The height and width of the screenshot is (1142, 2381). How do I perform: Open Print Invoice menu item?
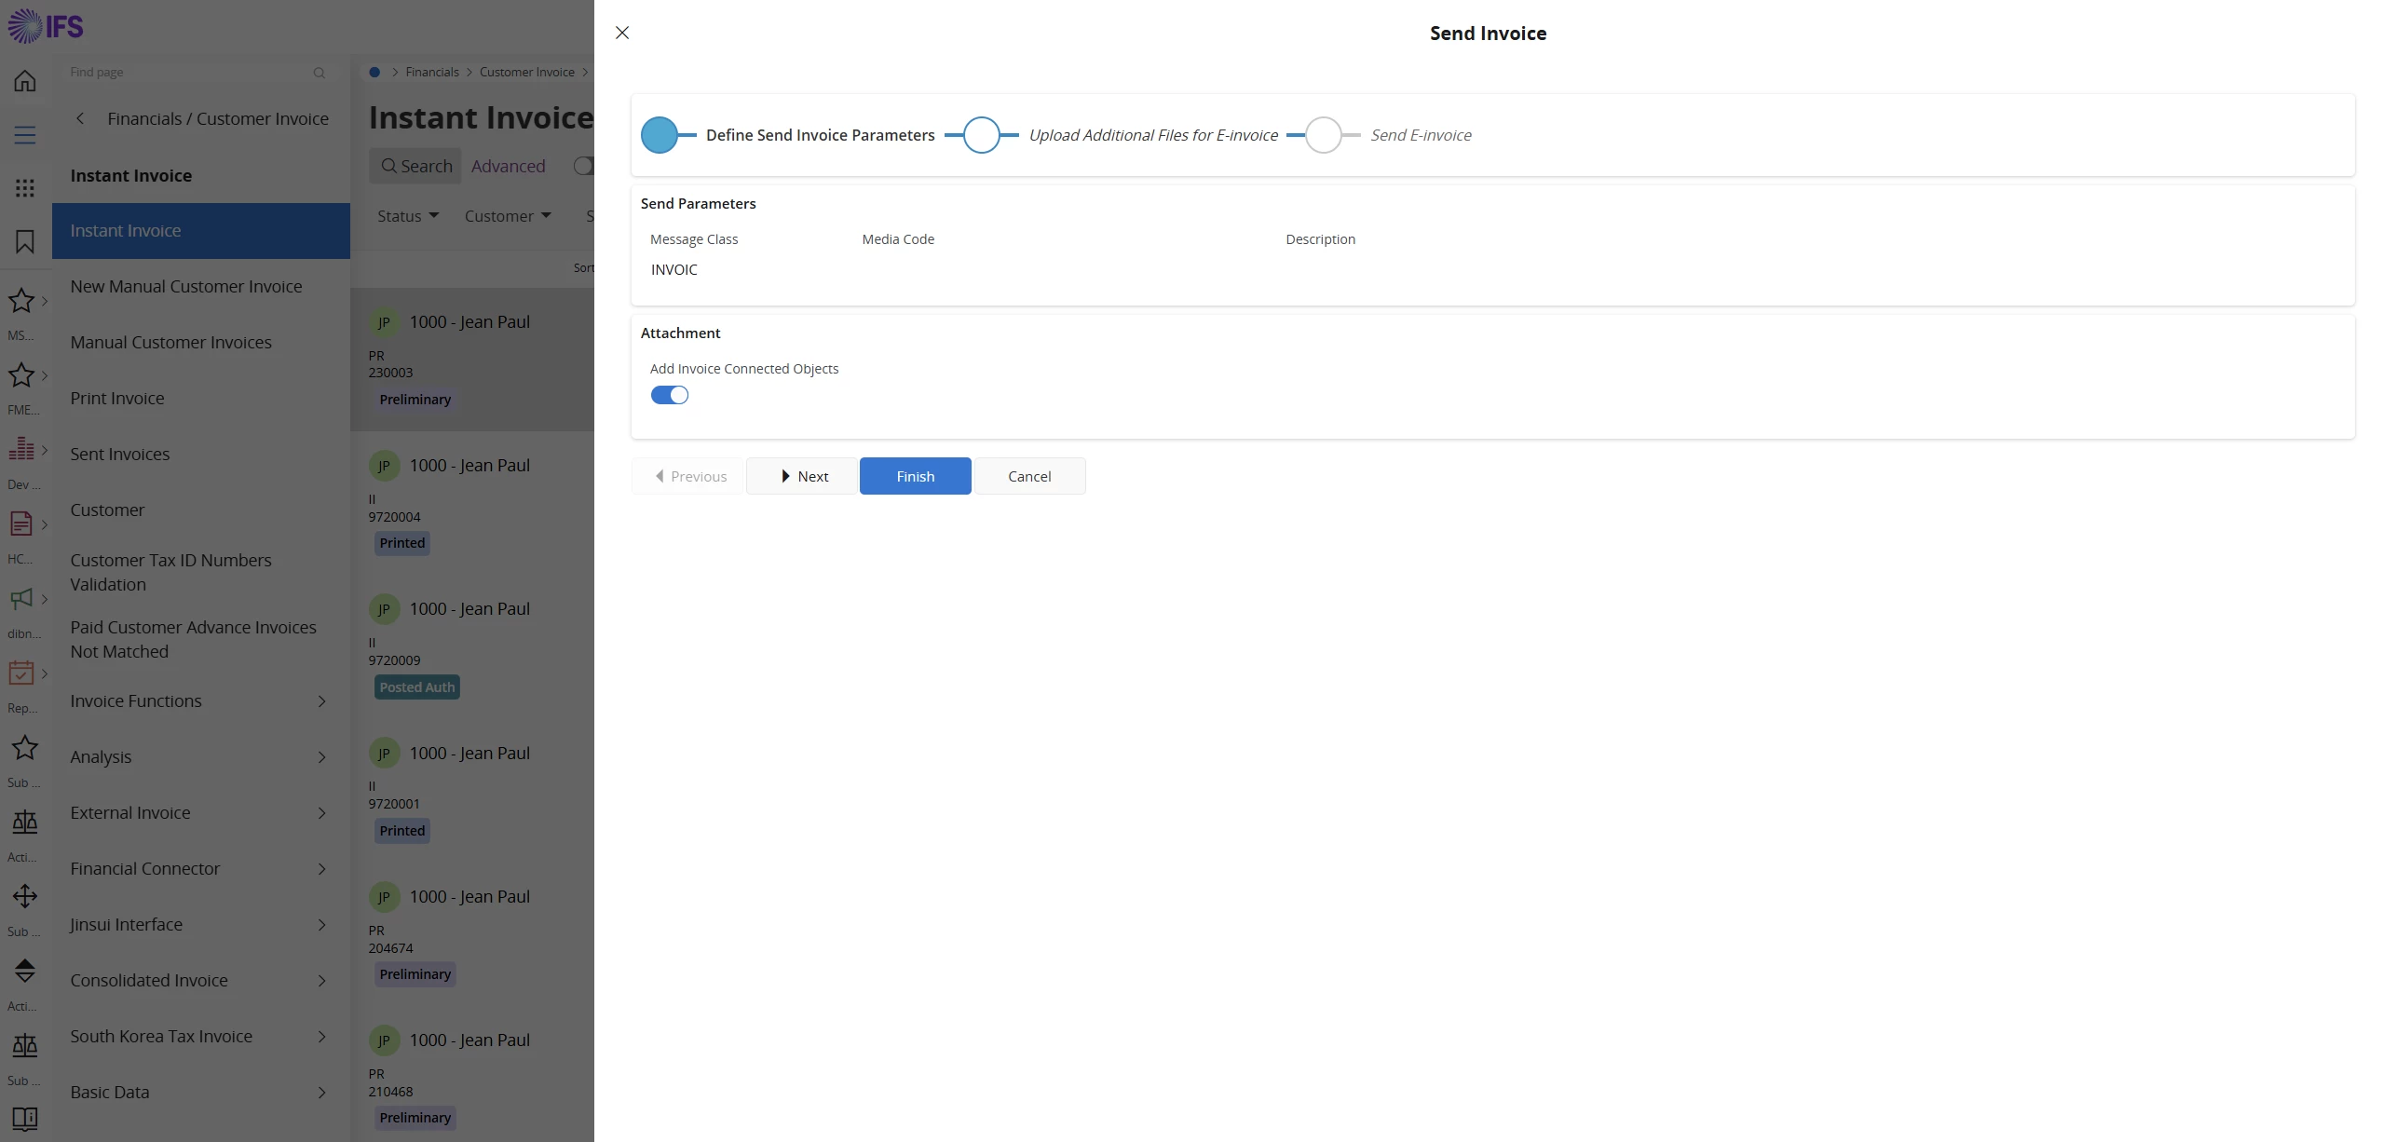(117, 398)
